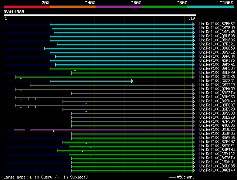Select the UniRef100_C6T5K6 label

[217, 77]
